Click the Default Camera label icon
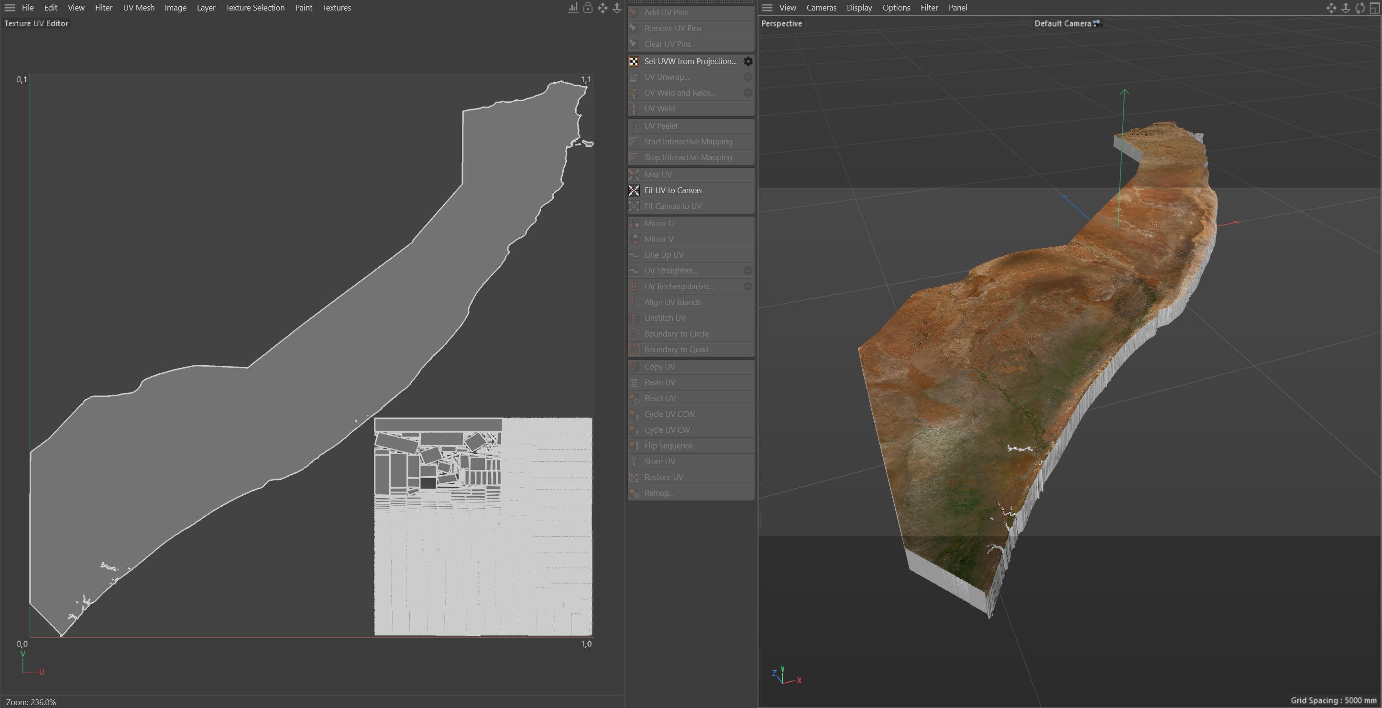This screenshot has width=1382, height=708. tap(1097, 23)
